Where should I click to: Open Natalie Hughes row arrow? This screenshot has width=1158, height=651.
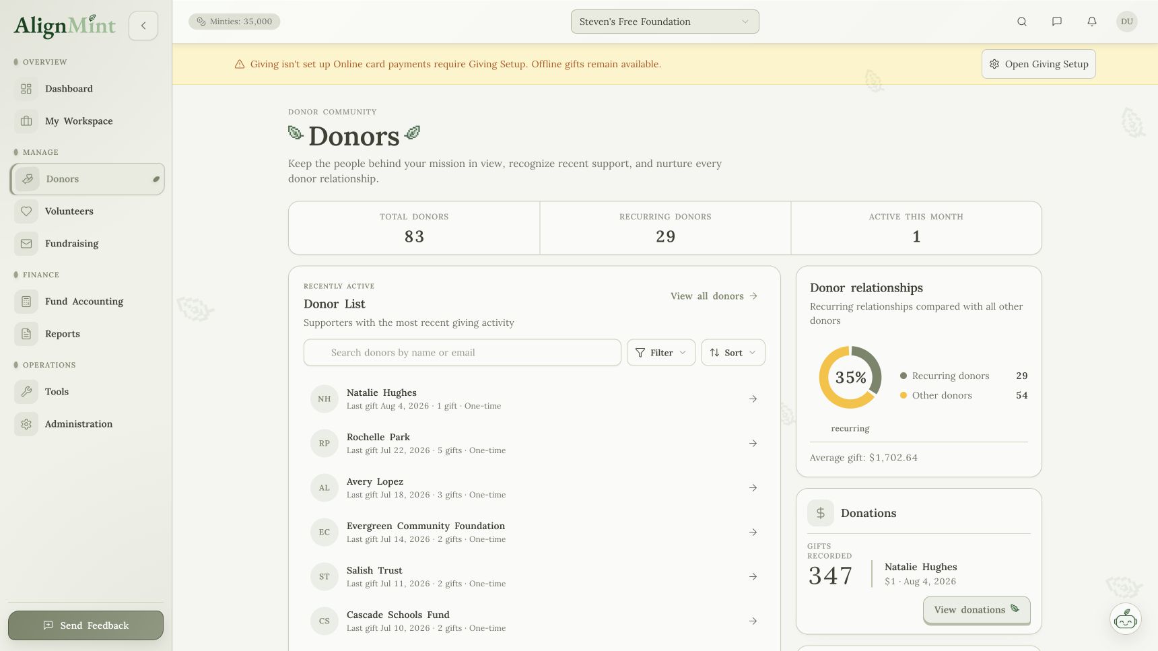tap(753, 399)
